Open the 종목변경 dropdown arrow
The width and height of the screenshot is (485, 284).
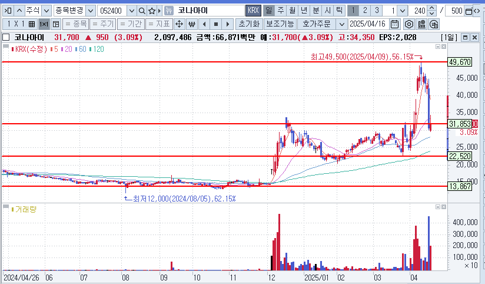(90, 11)
